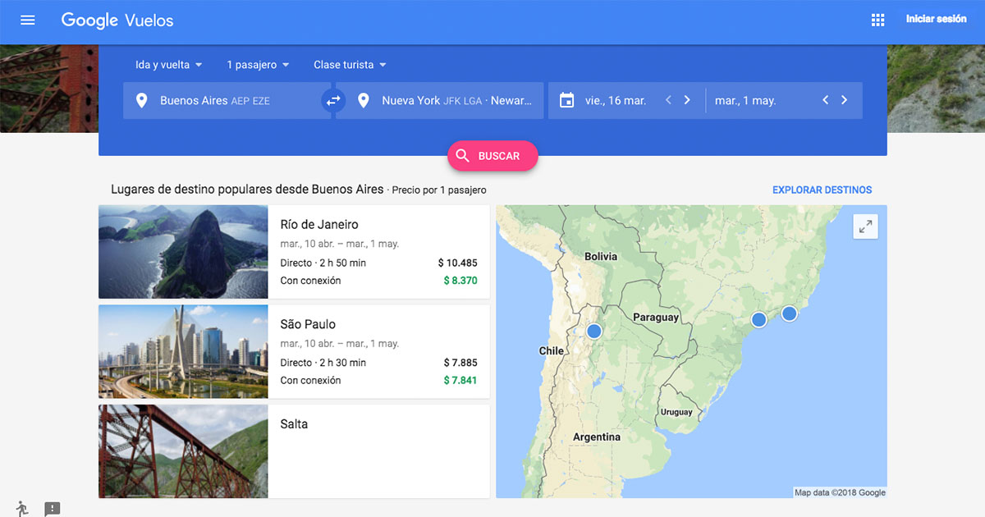Screen dimensions: 985x517
Task: Open the Clase turista dropdown
Action: [350, 65]
